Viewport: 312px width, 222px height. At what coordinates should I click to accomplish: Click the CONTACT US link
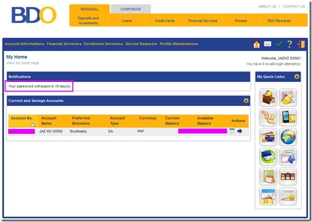pyautogui.click(x=294, y=6)
